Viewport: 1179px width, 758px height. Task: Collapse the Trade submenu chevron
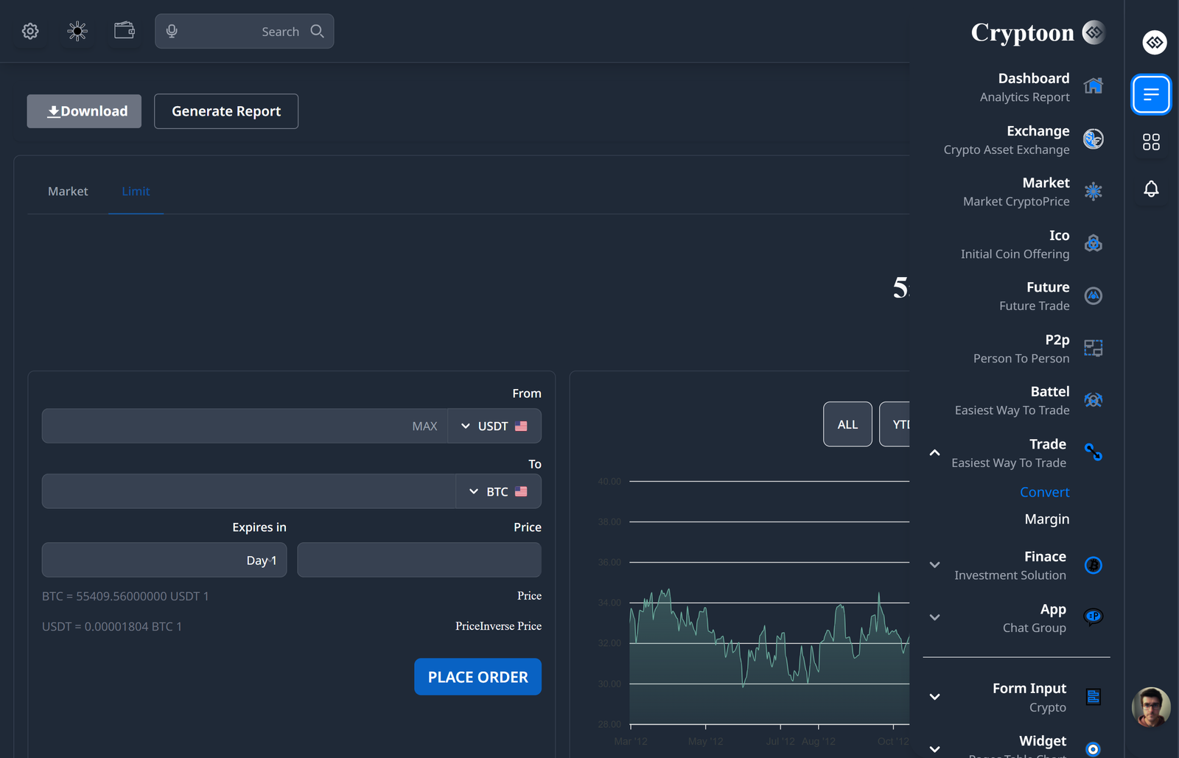[934, 453]
